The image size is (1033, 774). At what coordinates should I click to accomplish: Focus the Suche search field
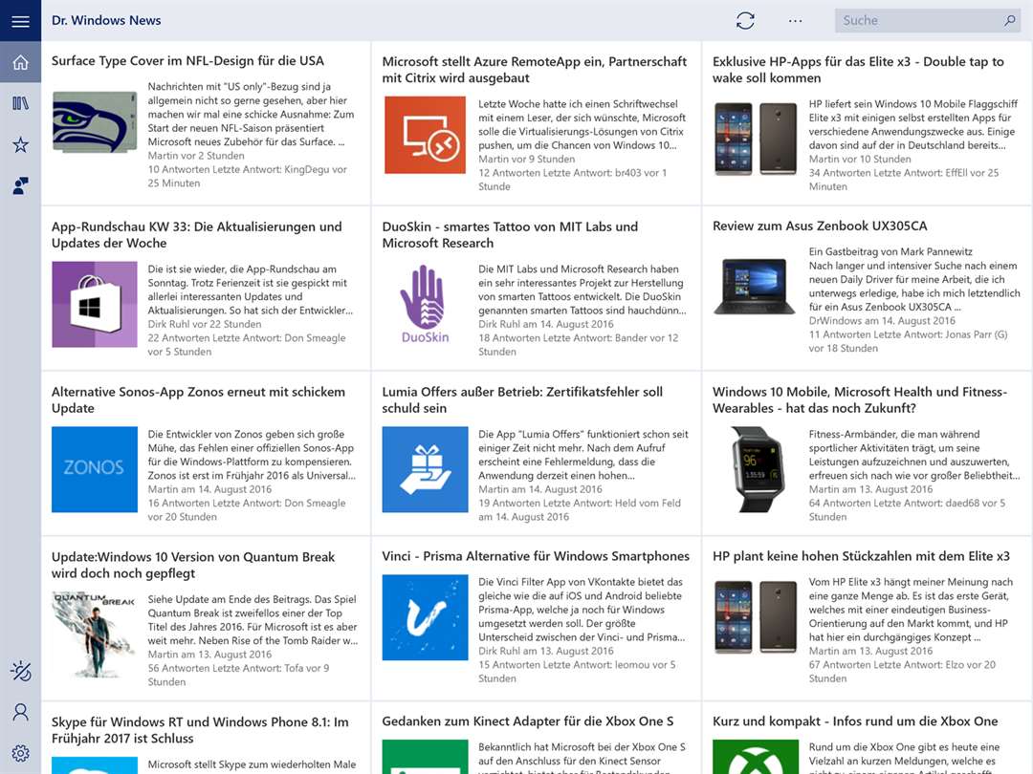928,20
